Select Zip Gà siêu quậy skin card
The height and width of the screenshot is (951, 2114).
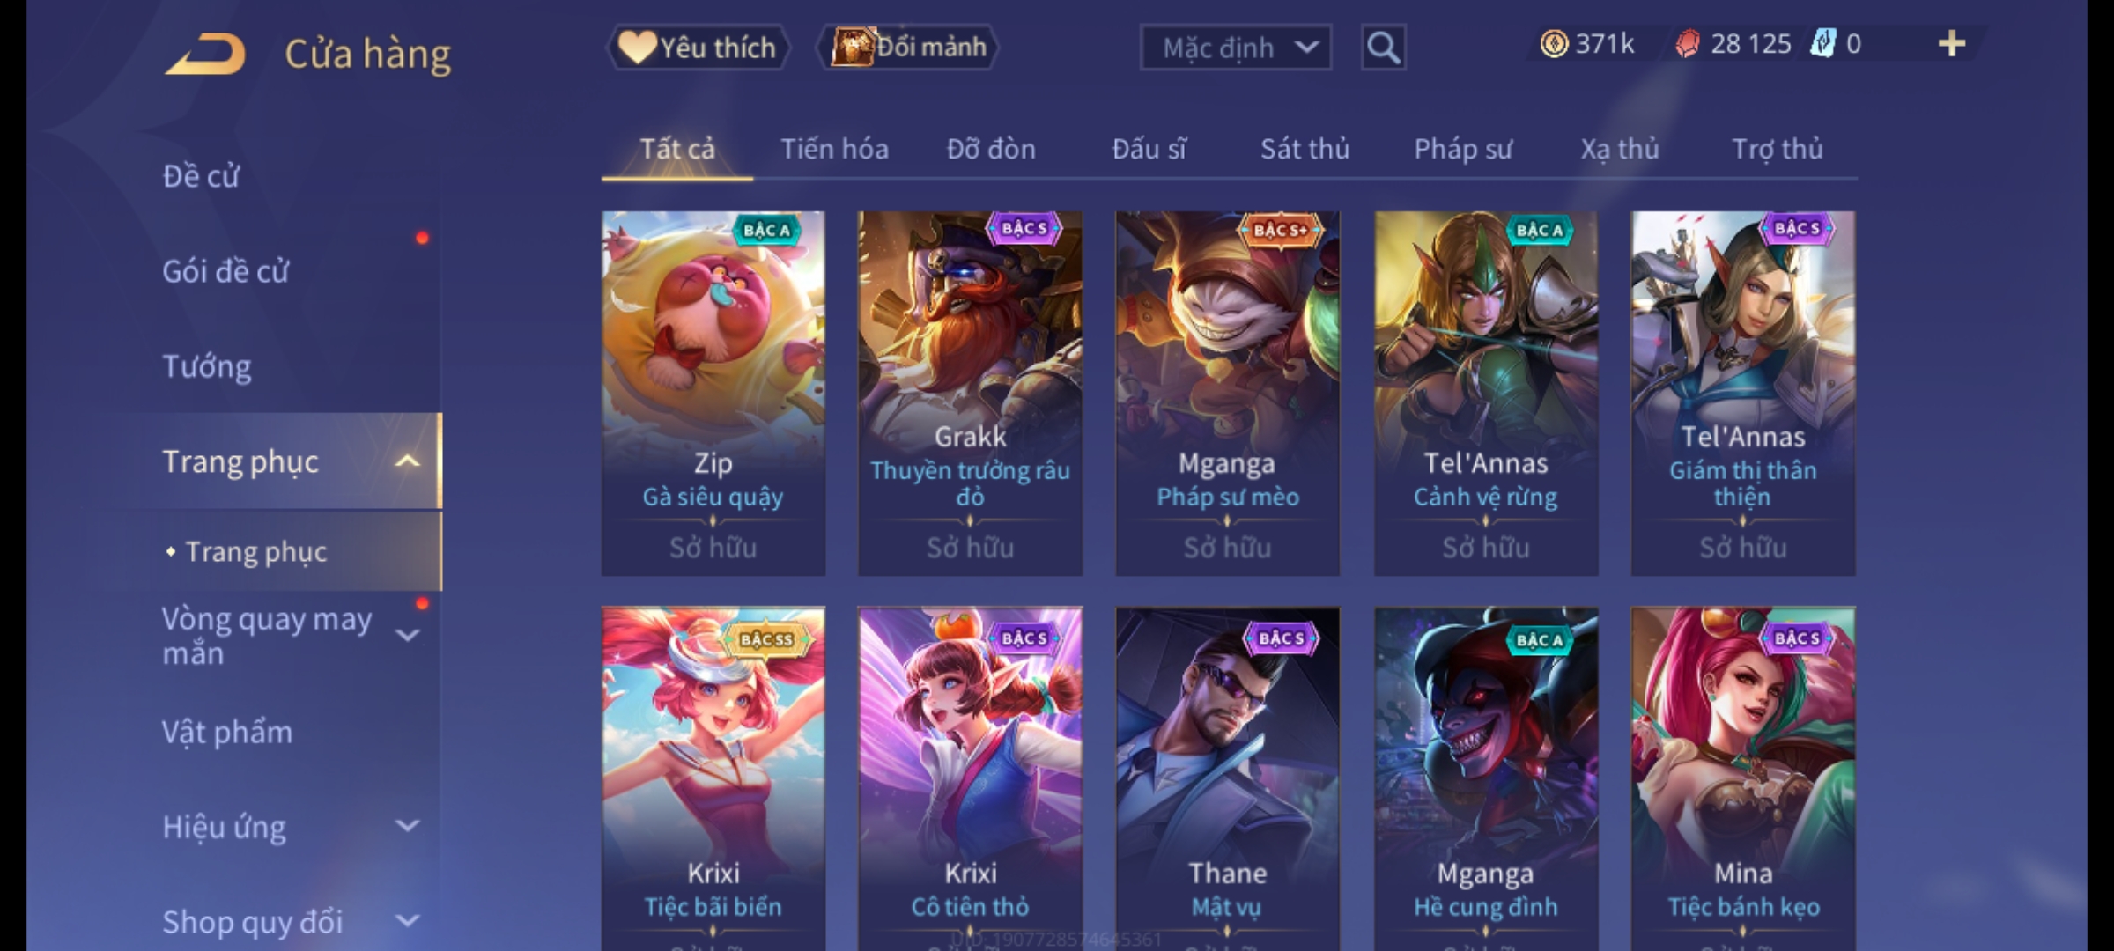tap(713, 394)
